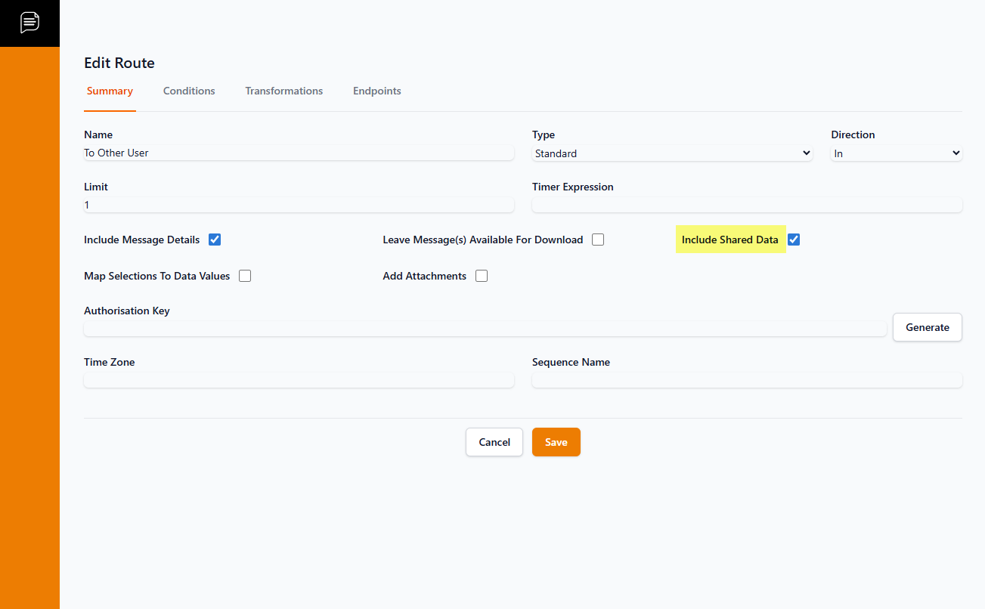This screenshot has height=609, width=985.
Task: Expand the Direction dropdown
Action: (x=896, y=153)
